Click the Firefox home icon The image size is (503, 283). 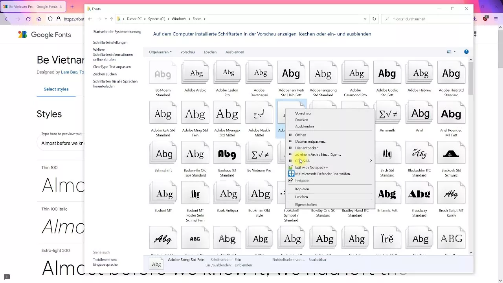[x=39, y=19]
